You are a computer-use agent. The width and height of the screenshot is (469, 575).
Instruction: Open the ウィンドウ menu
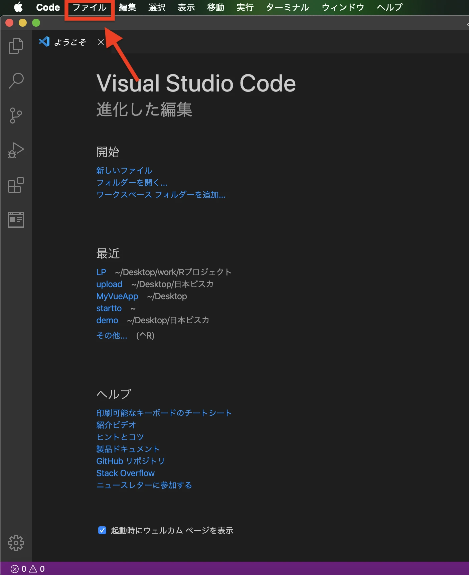pos(343,7)
